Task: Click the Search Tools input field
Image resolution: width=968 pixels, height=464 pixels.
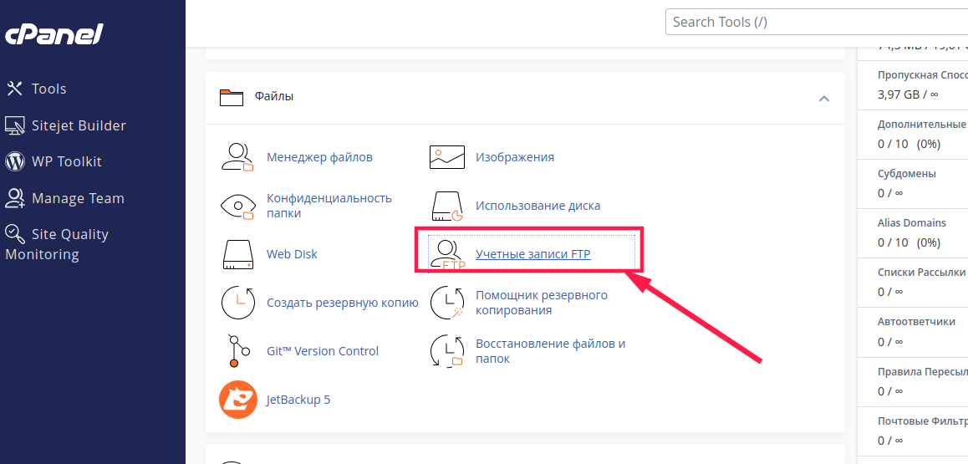Action: coord(815,22)
